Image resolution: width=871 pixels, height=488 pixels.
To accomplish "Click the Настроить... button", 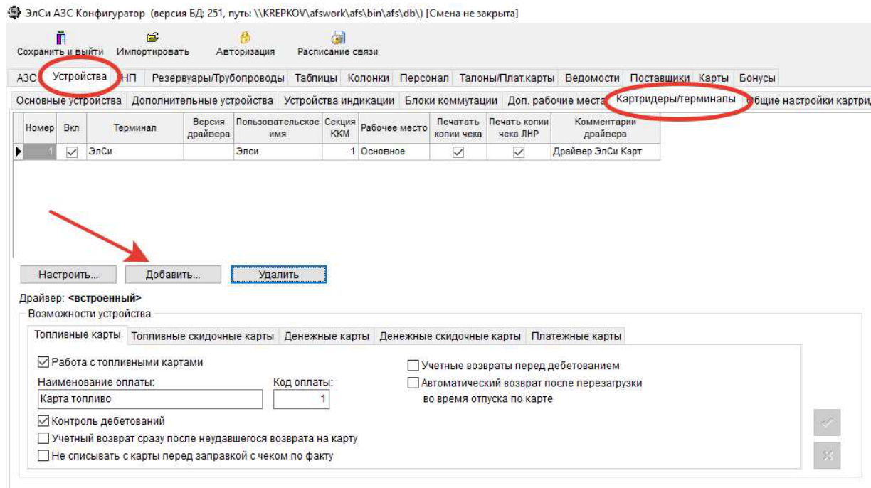I will [x=68, y=275].
